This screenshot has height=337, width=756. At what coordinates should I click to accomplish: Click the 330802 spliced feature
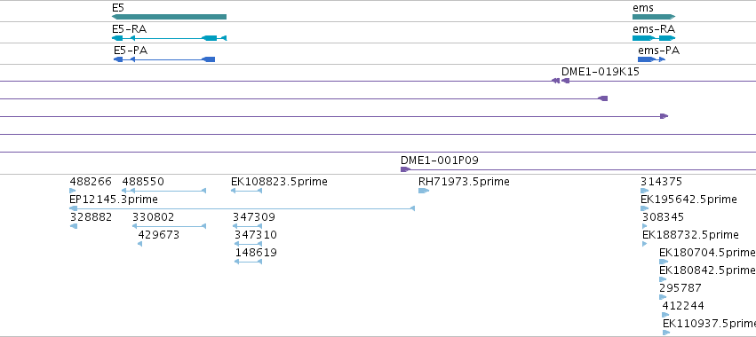pyautogui.click(x=169, y=226)
